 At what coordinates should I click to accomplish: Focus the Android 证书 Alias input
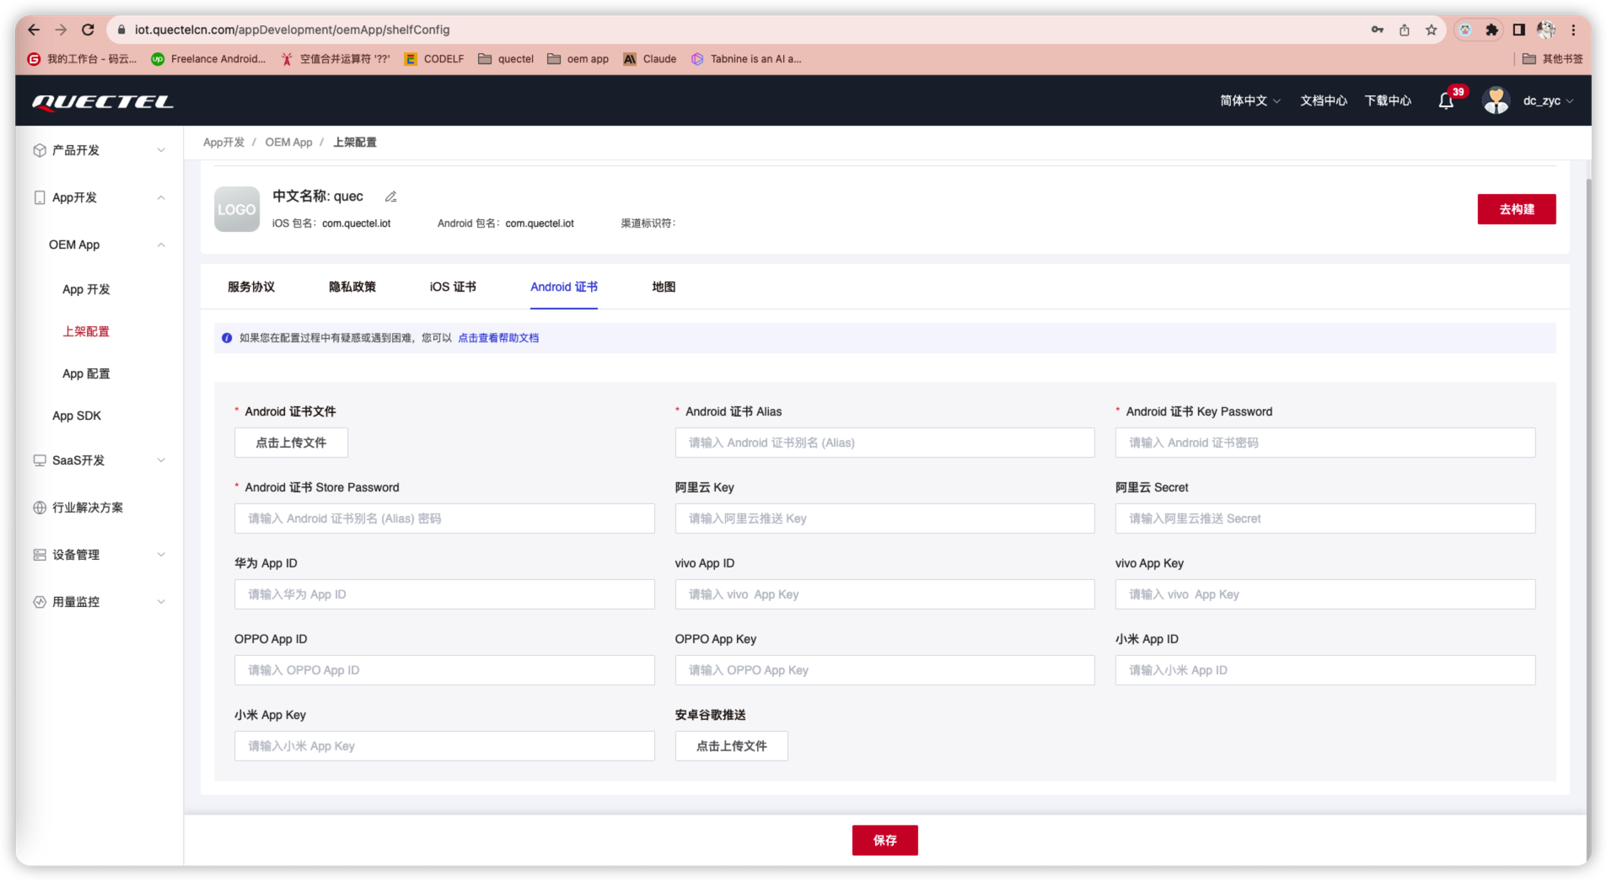pyautogui.click(x=884, y=443)
